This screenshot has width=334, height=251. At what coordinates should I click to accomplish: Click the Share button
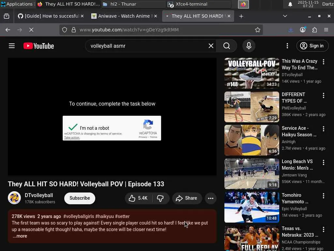pos(187,198)
